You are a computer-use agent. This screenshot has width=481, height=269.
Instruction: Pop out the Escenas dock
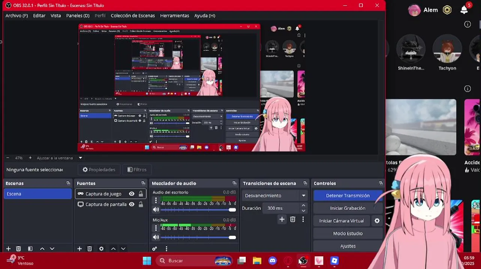point(68,183)
